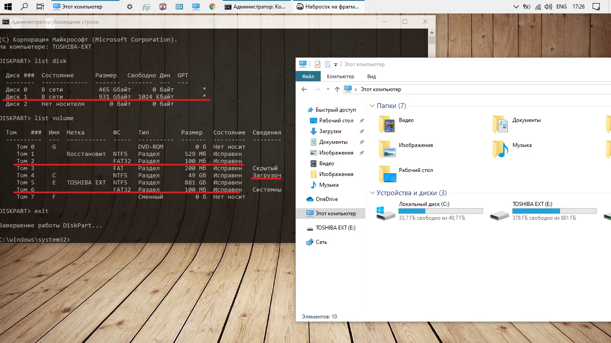Select the Компьютер ribbon tab
The height and width of the screenshot is (343, 611).
pyautogui.click(x=340, y=76)
